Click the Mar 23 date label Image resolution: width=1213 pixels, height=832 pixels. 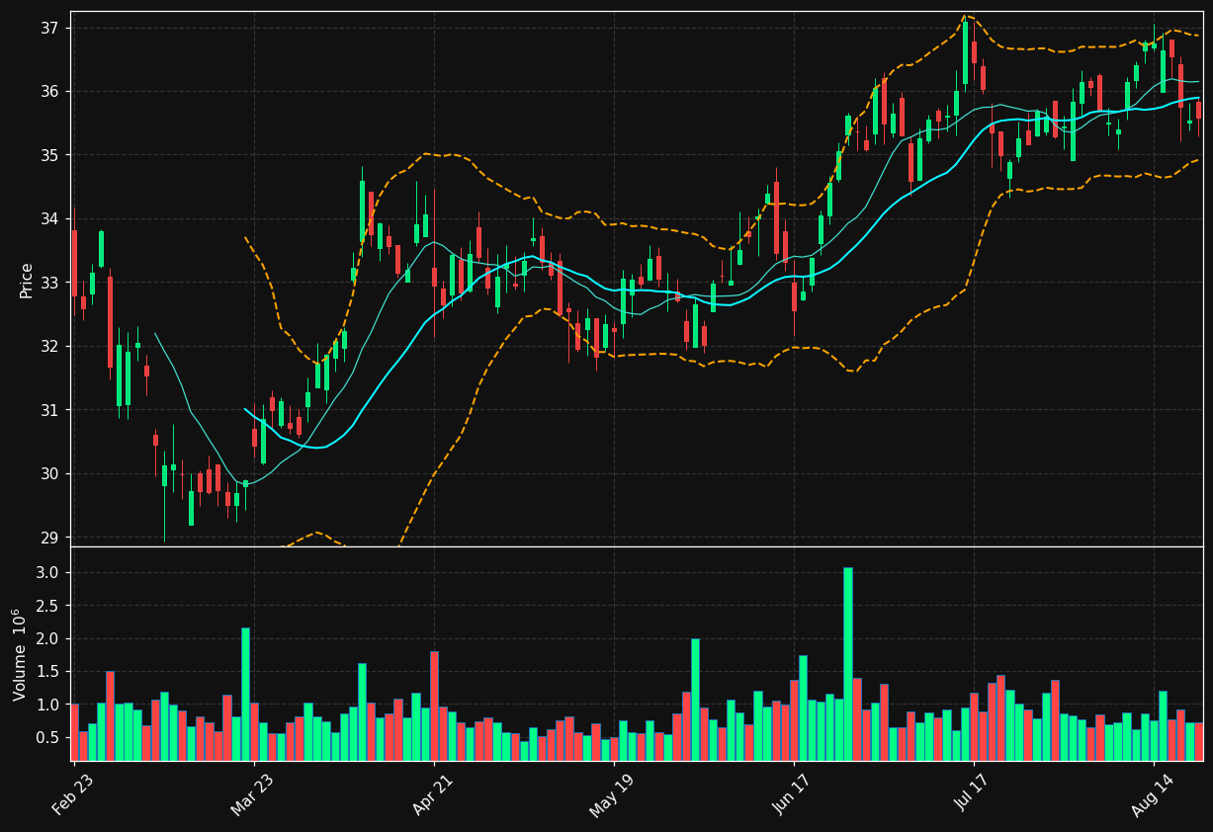pos(252,794)
